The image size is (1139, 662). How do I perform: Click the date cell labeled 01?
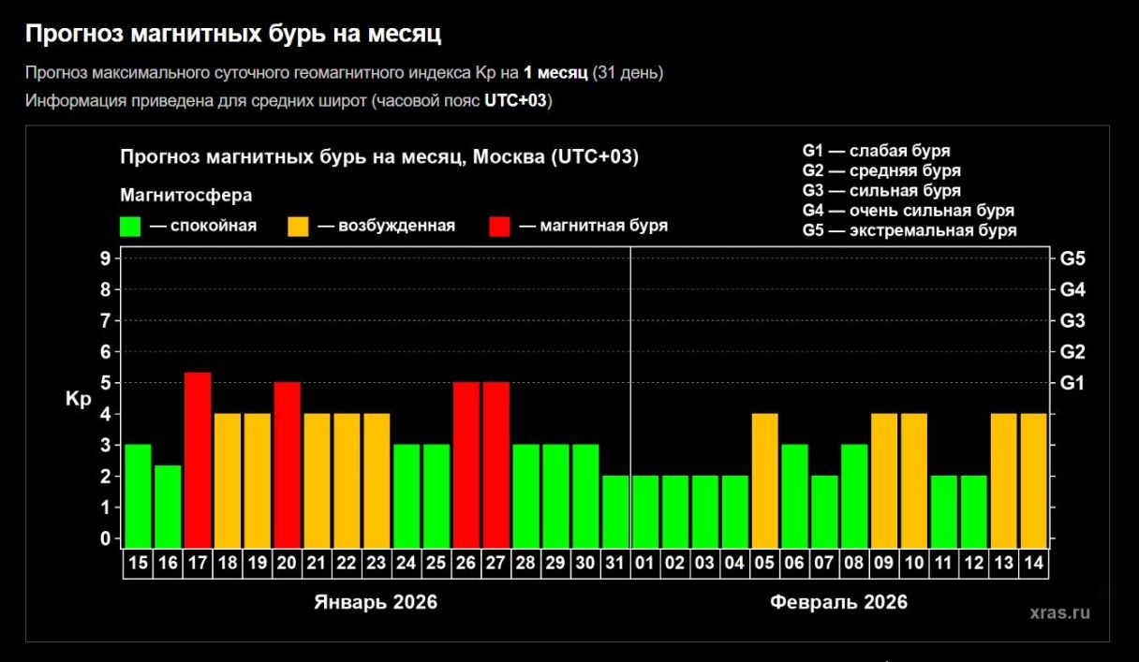645,560
